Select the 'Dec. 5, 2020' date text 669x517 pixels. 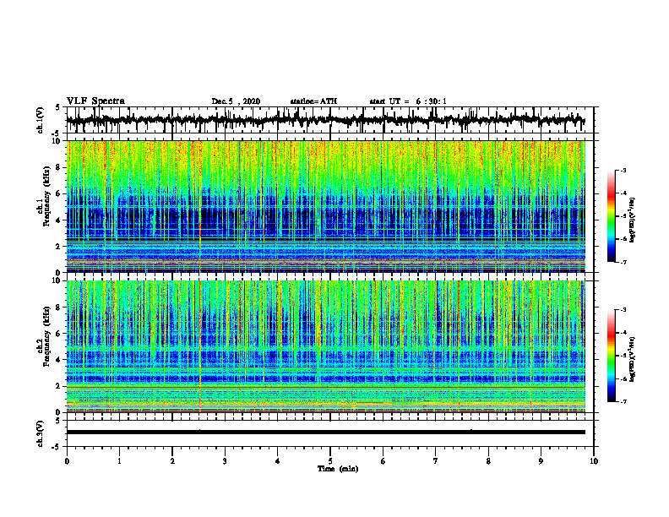click(x=236, y=101)
